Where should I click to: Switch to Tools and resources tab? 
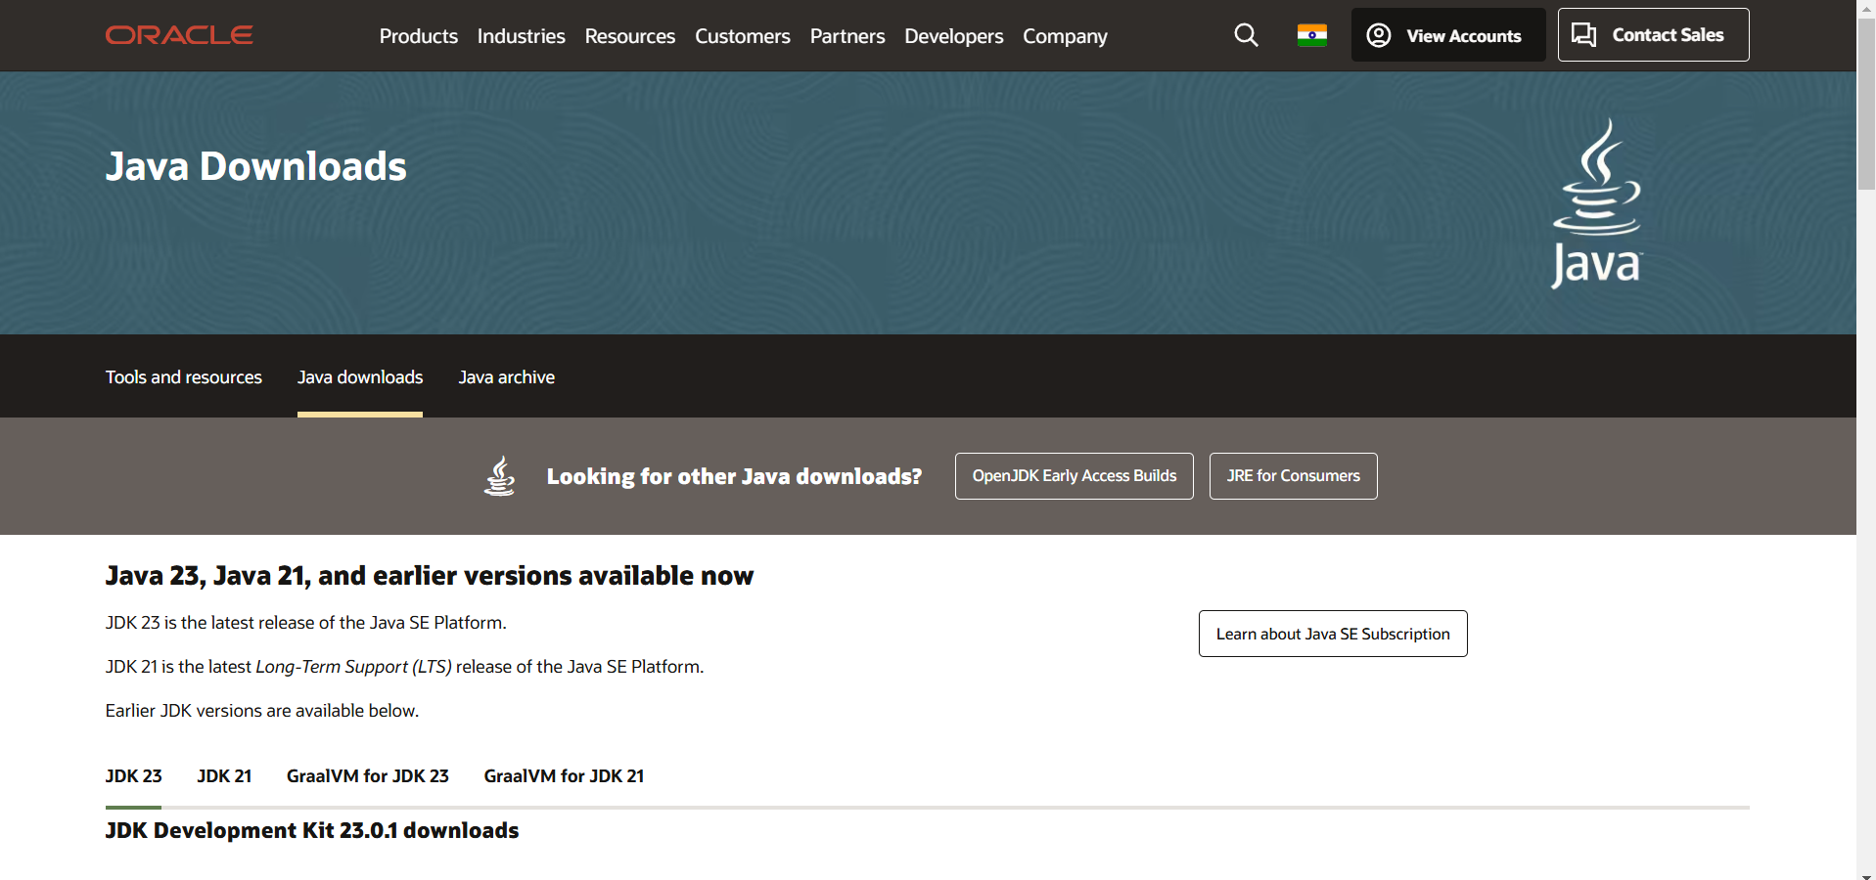tap(184, 377)
